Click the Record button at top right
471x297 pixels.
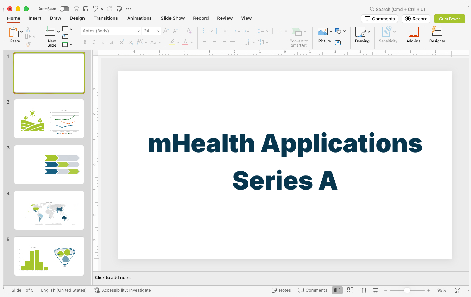[416, 19]
